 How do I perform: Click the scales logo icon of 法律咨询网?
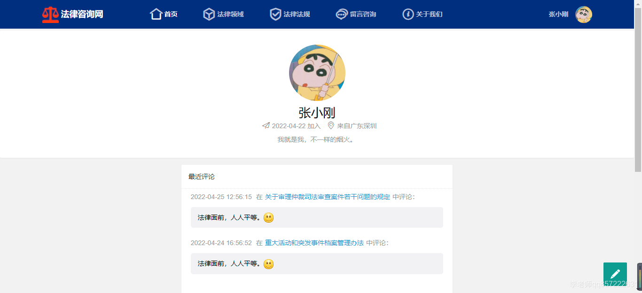click(50, 15)
